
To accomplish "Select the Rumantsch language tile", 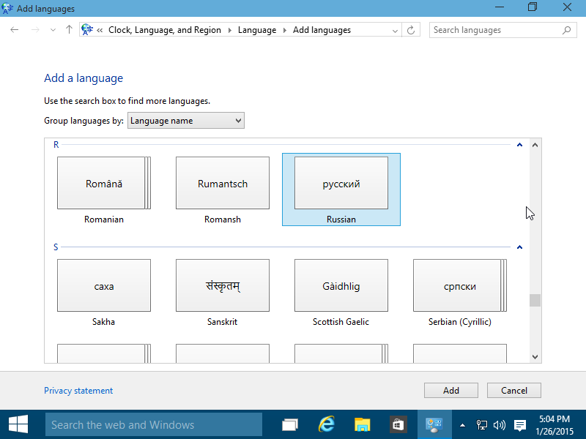I will [223, 183].
